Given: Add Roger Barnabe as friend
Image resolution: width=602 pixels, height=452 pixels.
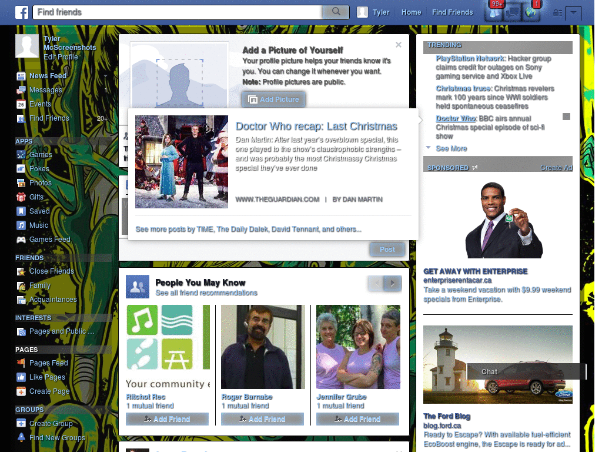Looking at the screenshot, I should (262, 419).
